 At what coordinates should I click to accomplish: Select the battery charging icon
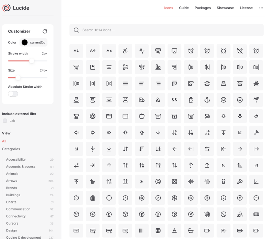pos(224,230)
